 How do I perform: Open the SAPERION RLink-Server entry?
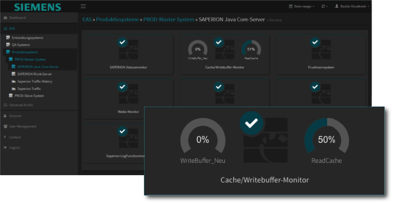click(34, 74)
